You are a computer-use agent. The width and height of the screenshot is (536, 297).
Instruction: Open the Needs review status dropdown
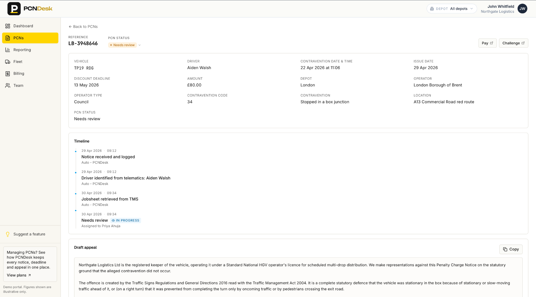tap(125, 45)
